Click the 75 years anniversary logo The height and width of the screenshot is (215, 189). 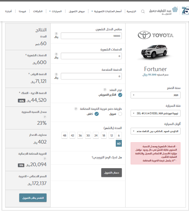click(185, 11)
